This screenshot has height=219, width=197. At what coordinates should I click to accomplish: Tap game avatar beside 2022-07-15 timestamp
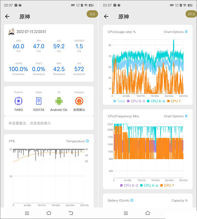(x=11, y=32)
